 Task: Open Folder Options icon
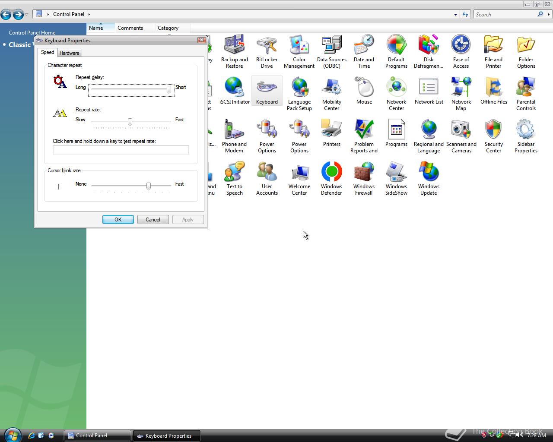[526, 52]
